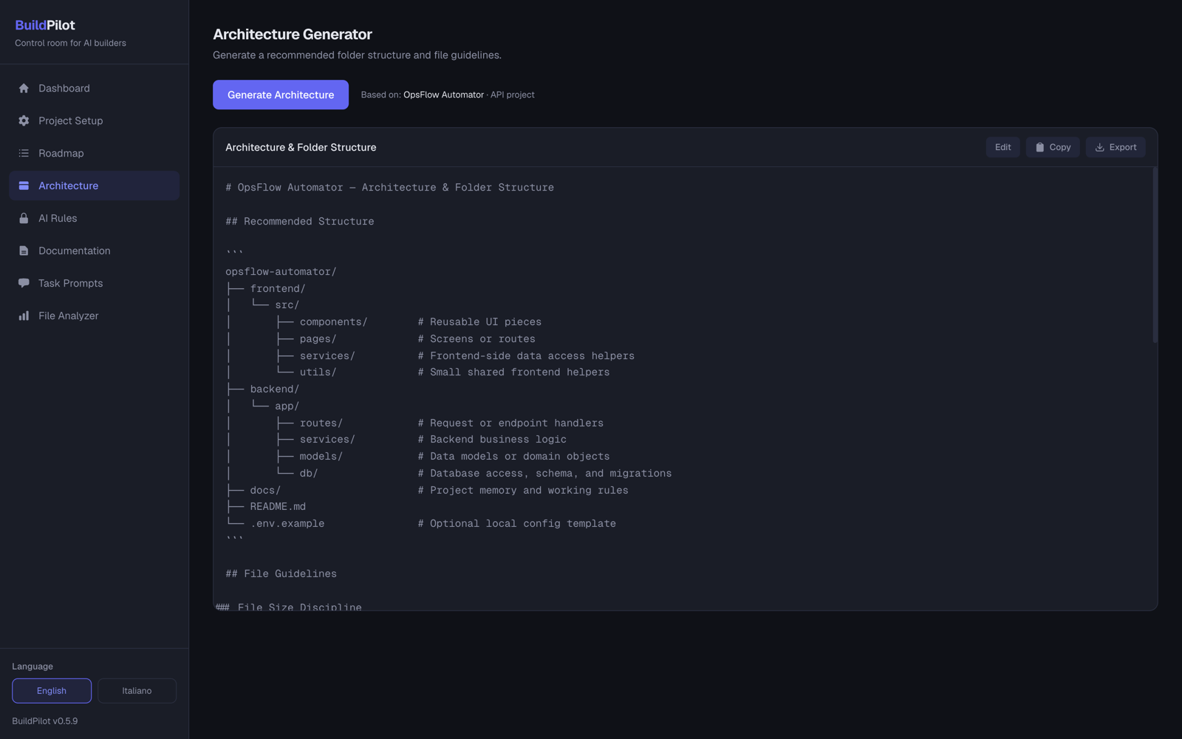Export the architecture document

click(1116, 147)
